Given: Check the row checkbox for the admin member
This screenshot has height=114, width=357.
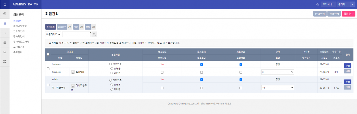Looking at the screenshot, I should [x=48, y=85].
